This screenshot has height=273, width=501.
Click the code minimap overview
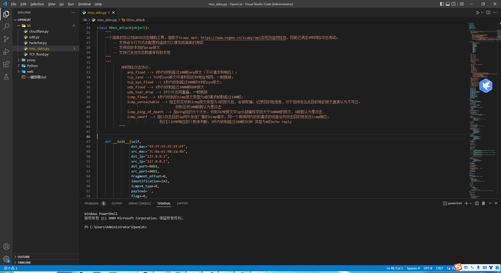[482, 111]
